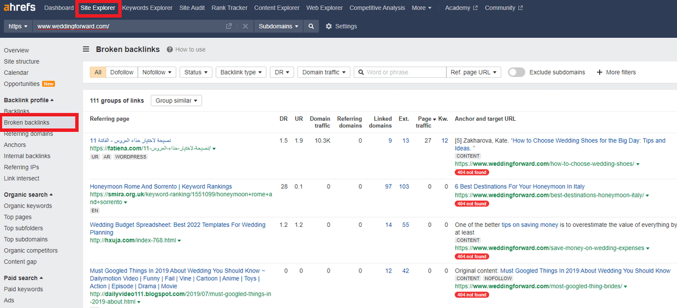Open Content gap in the sidebar
The width and height of the screenshot is (677, 308).
click(20, 262)
